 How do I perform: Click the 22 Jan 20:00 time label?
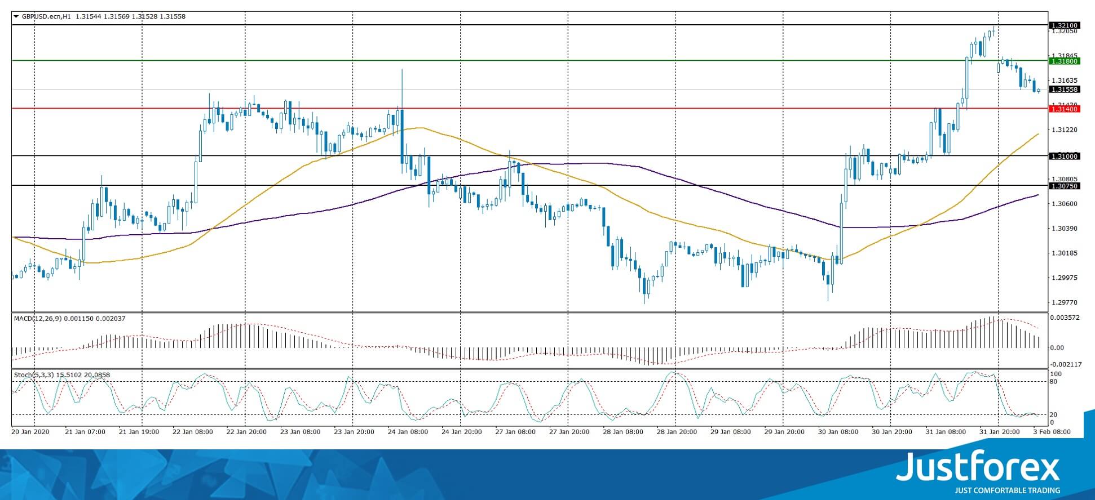tap(246, 432)
